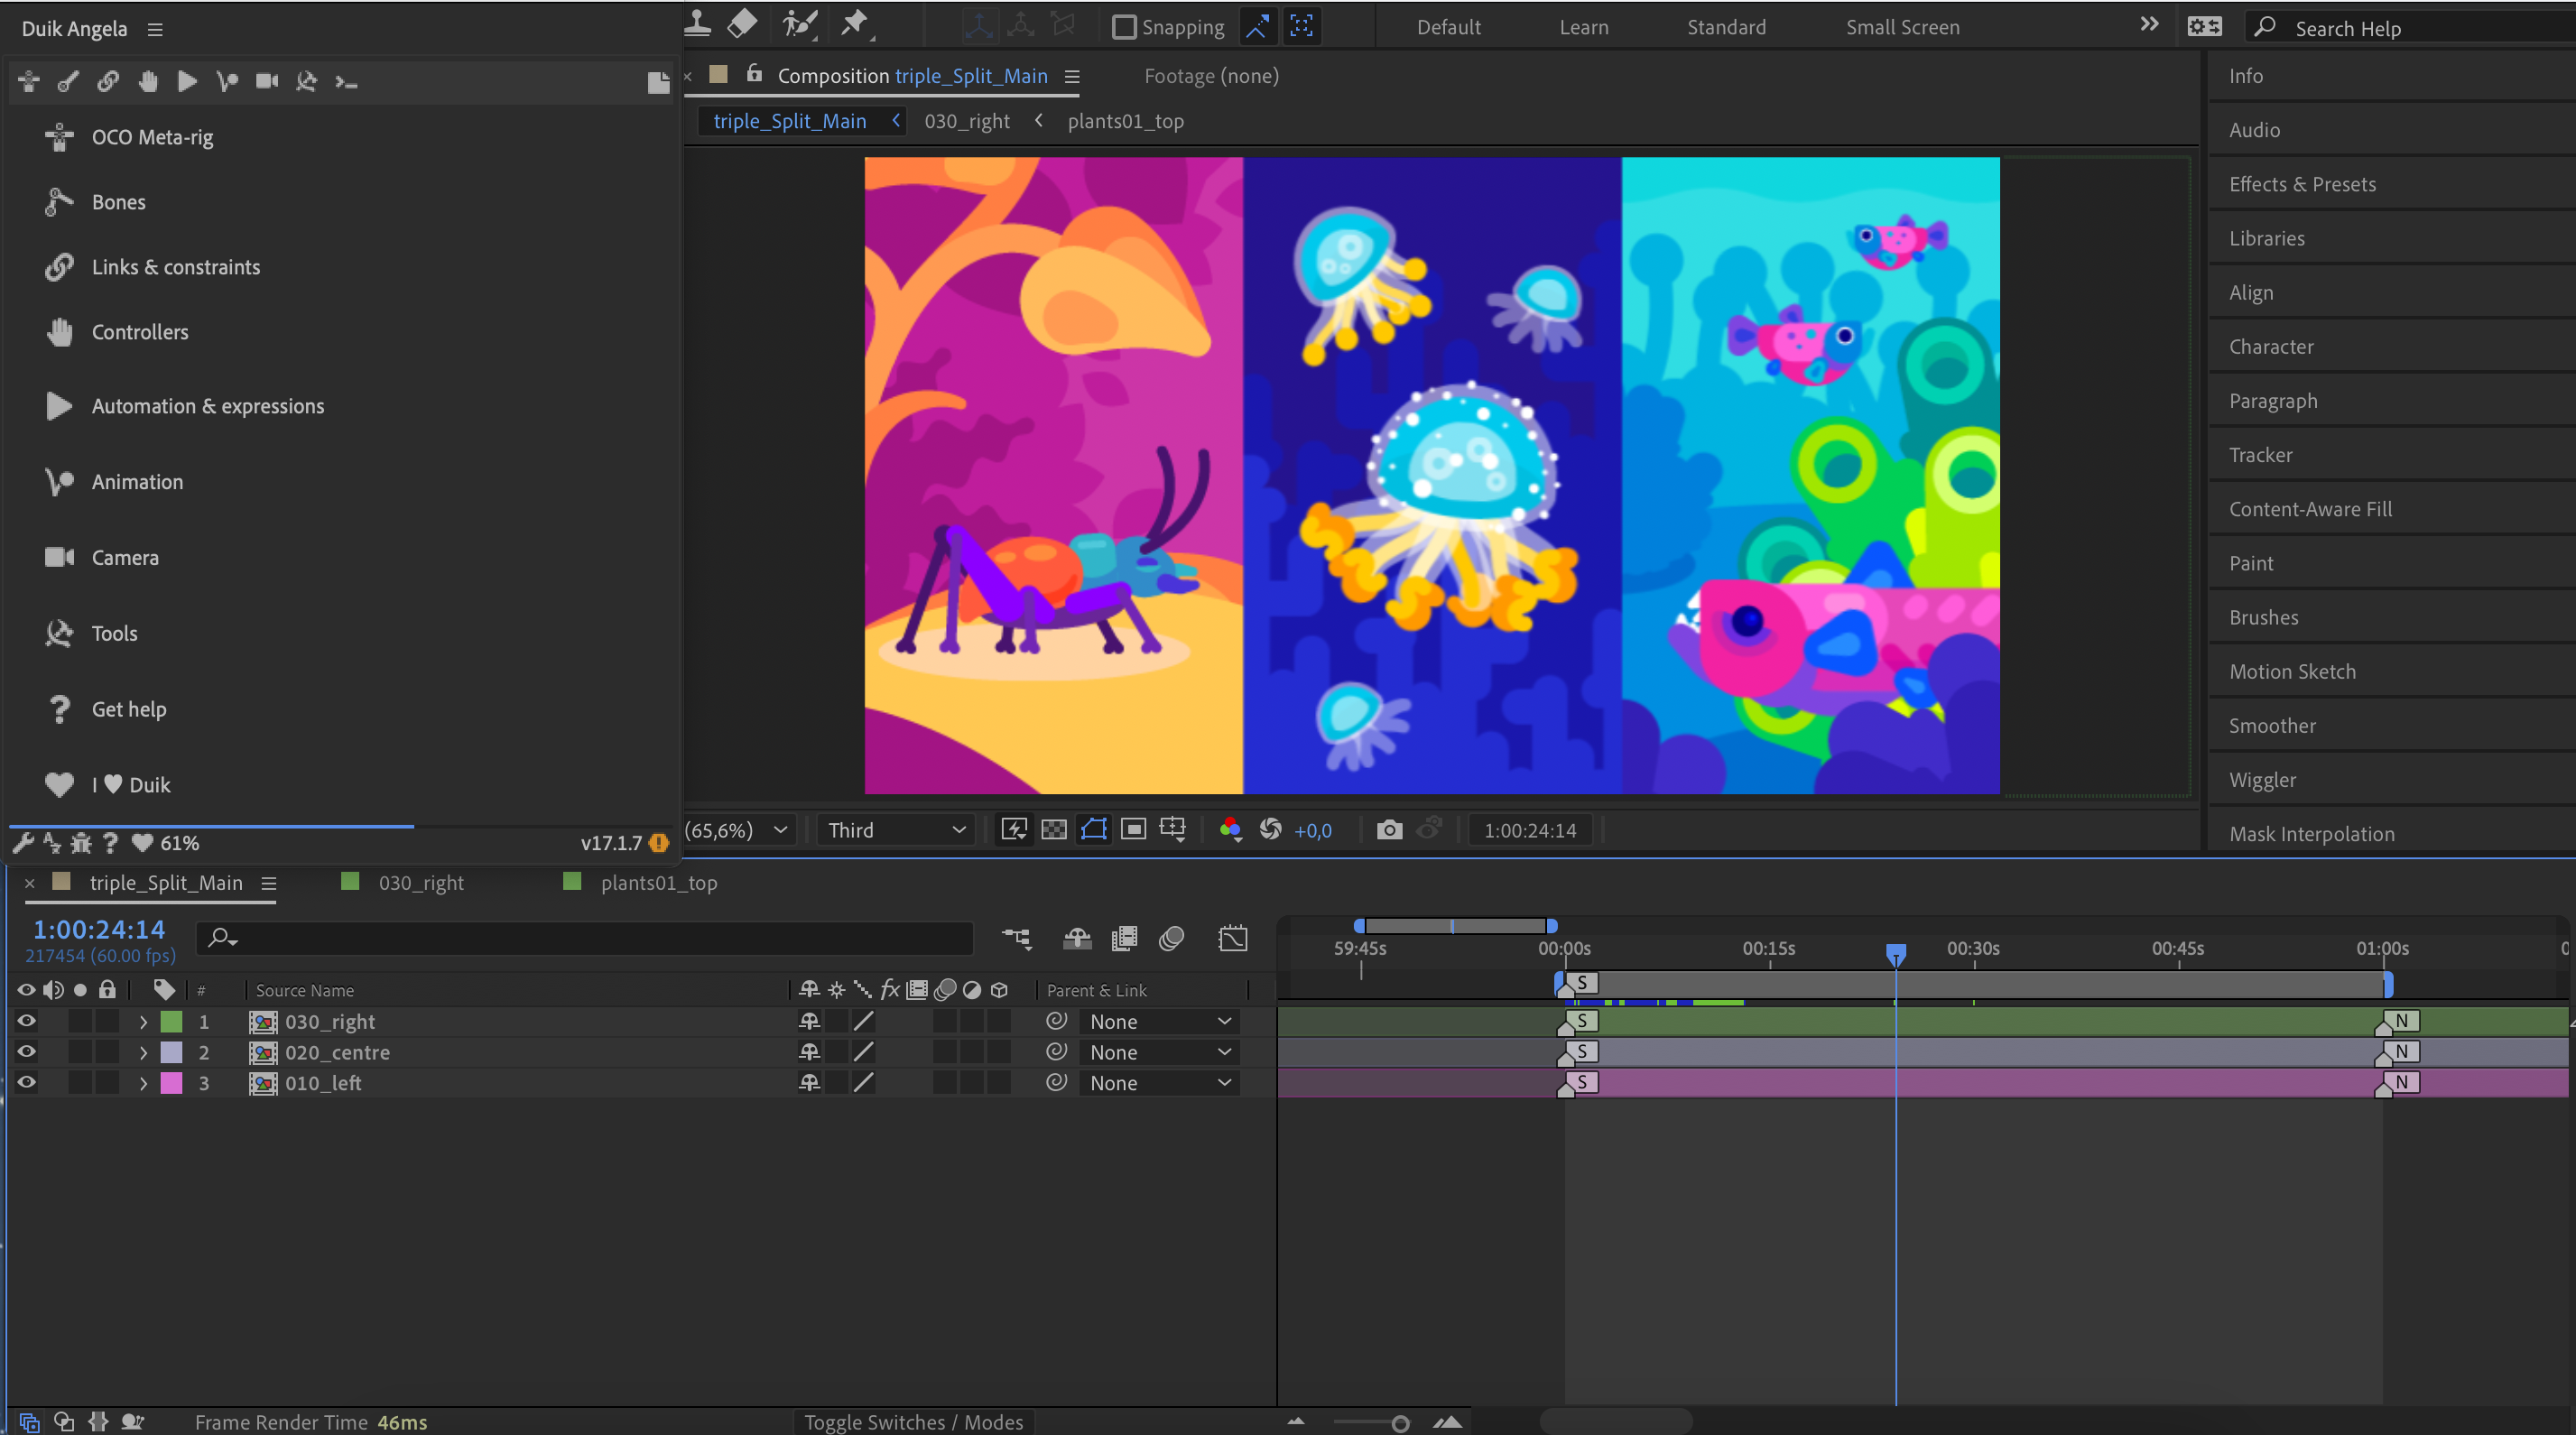2576x1435 pixels.
Task: Open Parent dropdown for 020_centre
Action: [x=1159, y=1052]
